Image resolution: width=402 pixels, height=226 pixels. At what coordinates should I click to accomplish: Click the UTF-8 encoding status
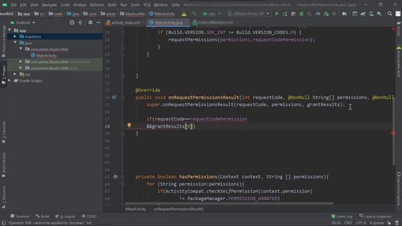click(x=361, y=223)
